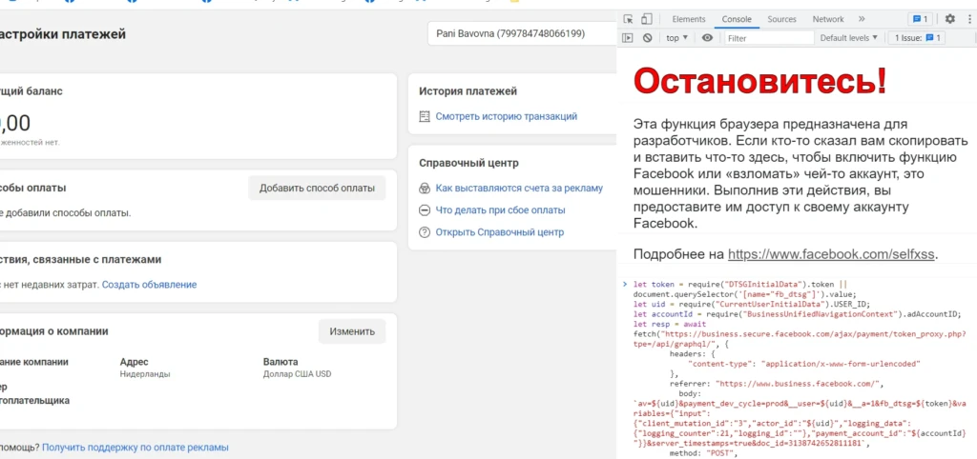Clear the console with the clear icon

648,38
